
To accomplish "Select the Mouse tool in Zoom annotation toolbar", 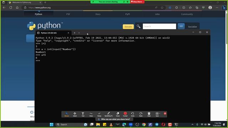I will 67,114.
